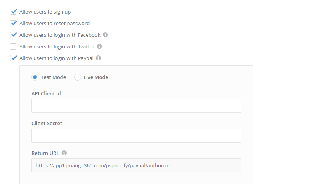Image resolution: width=319 pixels, height=196 pixels.
Task: Click into the Client Secret text box
Action: tap(136, 136)
